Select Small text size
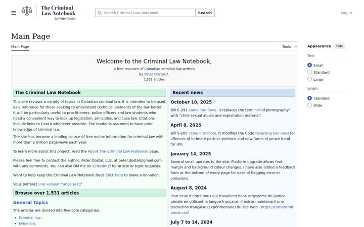Viewport: 364px width, 227px height. 309,65
